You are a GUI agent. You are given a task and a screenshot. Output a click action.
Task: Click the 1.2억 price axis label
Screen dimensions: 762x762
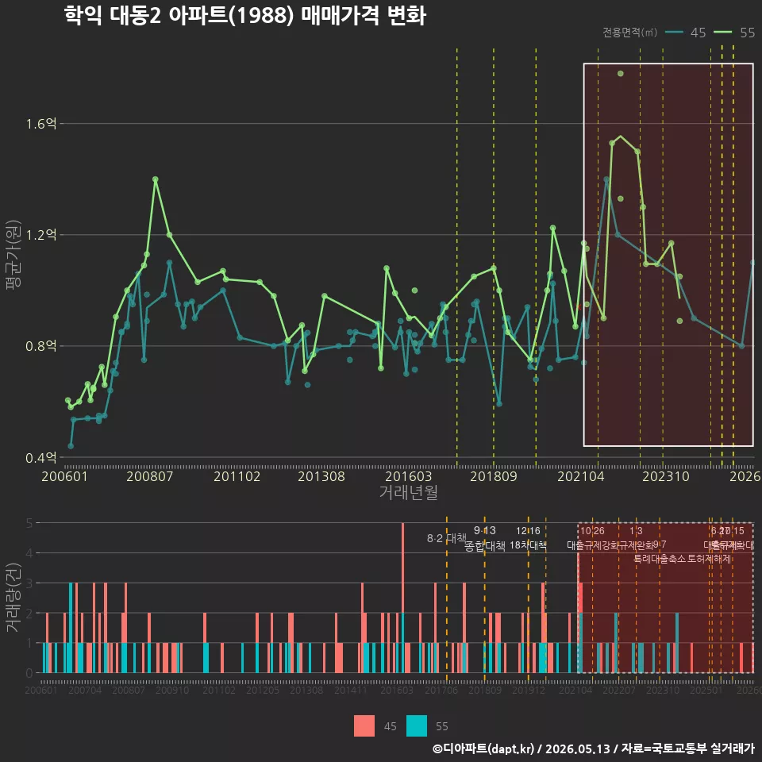pyautogui.click(x=41, y=235)
